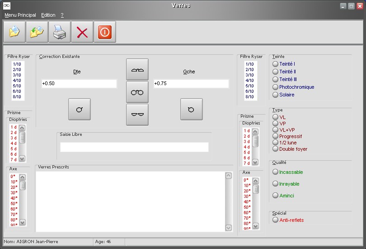The width and height of the screenshot is (366, 249).
Task: Select 2 d in left Dioptries list
Action: pyautogui.click(x=14, y=133)
